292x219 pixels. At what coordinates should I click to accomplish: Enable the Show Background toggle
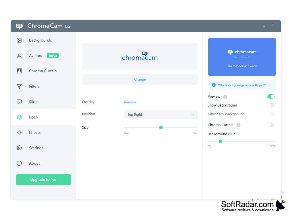click(x=271, y=105)
